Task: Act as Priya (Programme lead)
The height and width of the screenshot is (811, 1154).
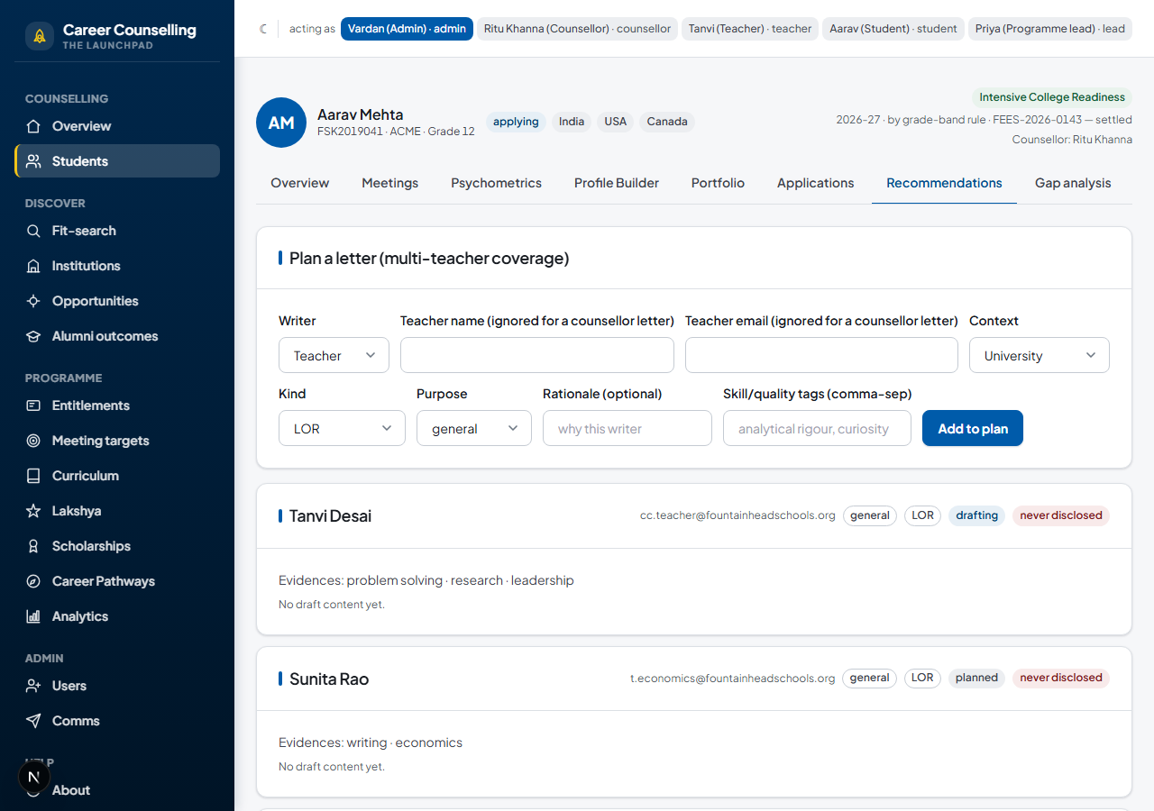Action: point(1050,29)
